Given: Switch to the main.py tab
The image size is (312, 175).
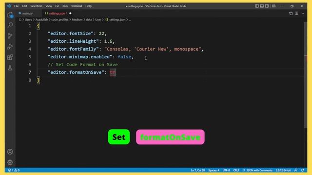Looking at the screenshot, I should 27,13.
